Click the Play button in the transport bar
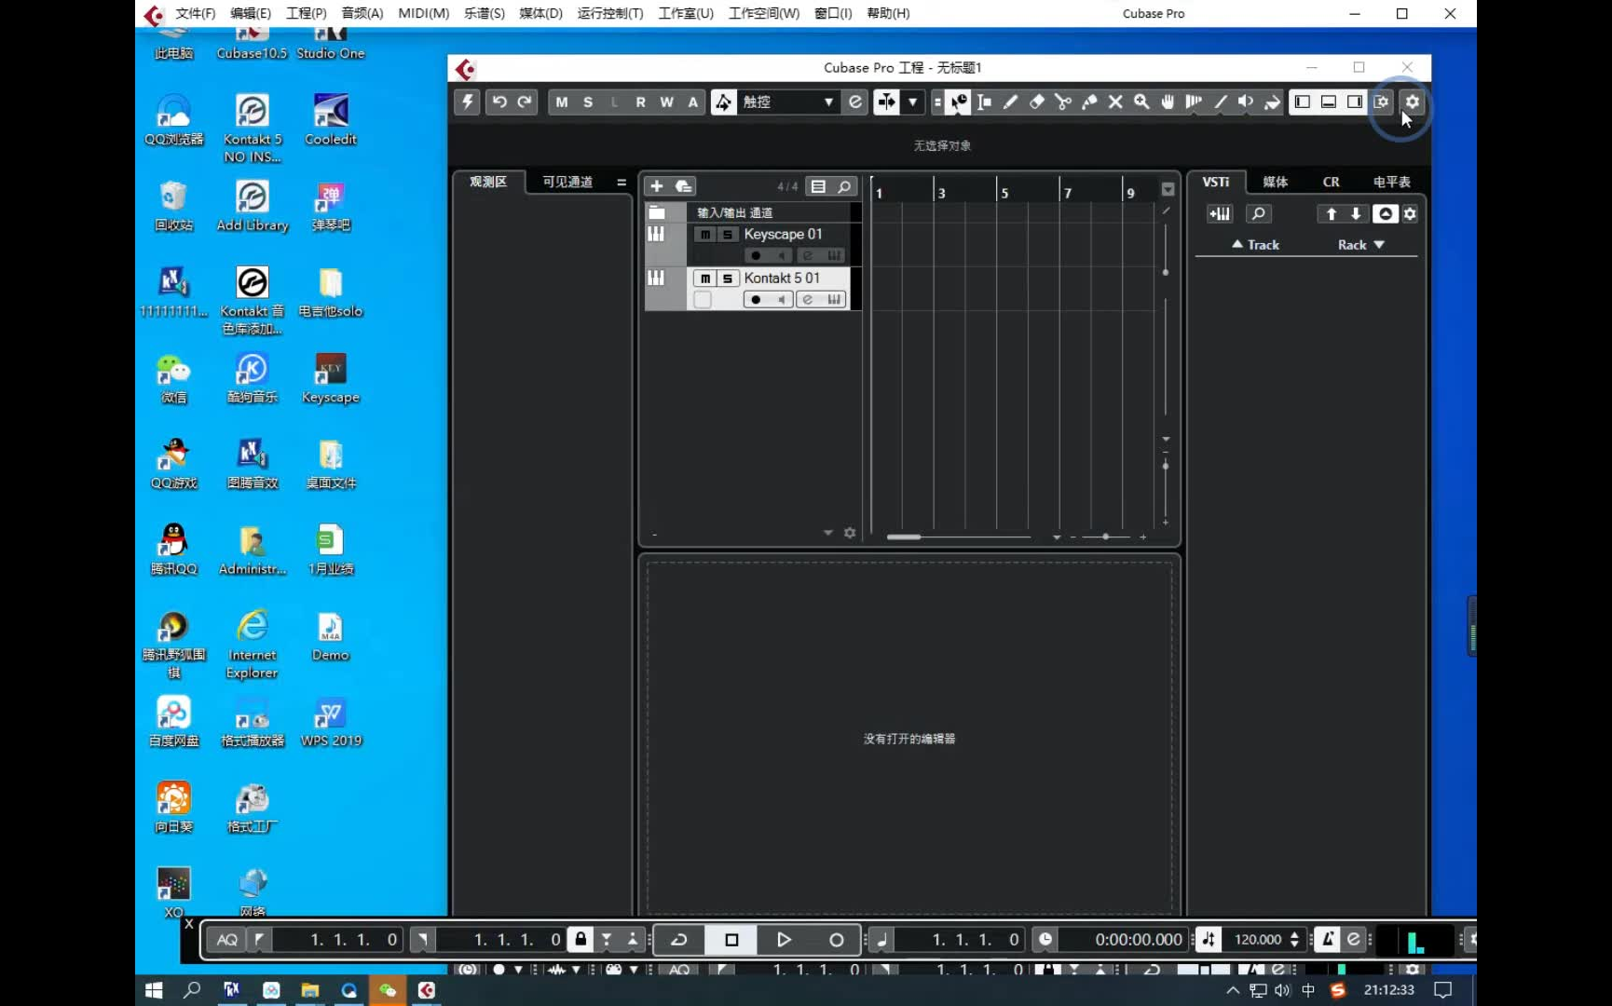Screen dimensions: 1612x1006 click(784, 939)
